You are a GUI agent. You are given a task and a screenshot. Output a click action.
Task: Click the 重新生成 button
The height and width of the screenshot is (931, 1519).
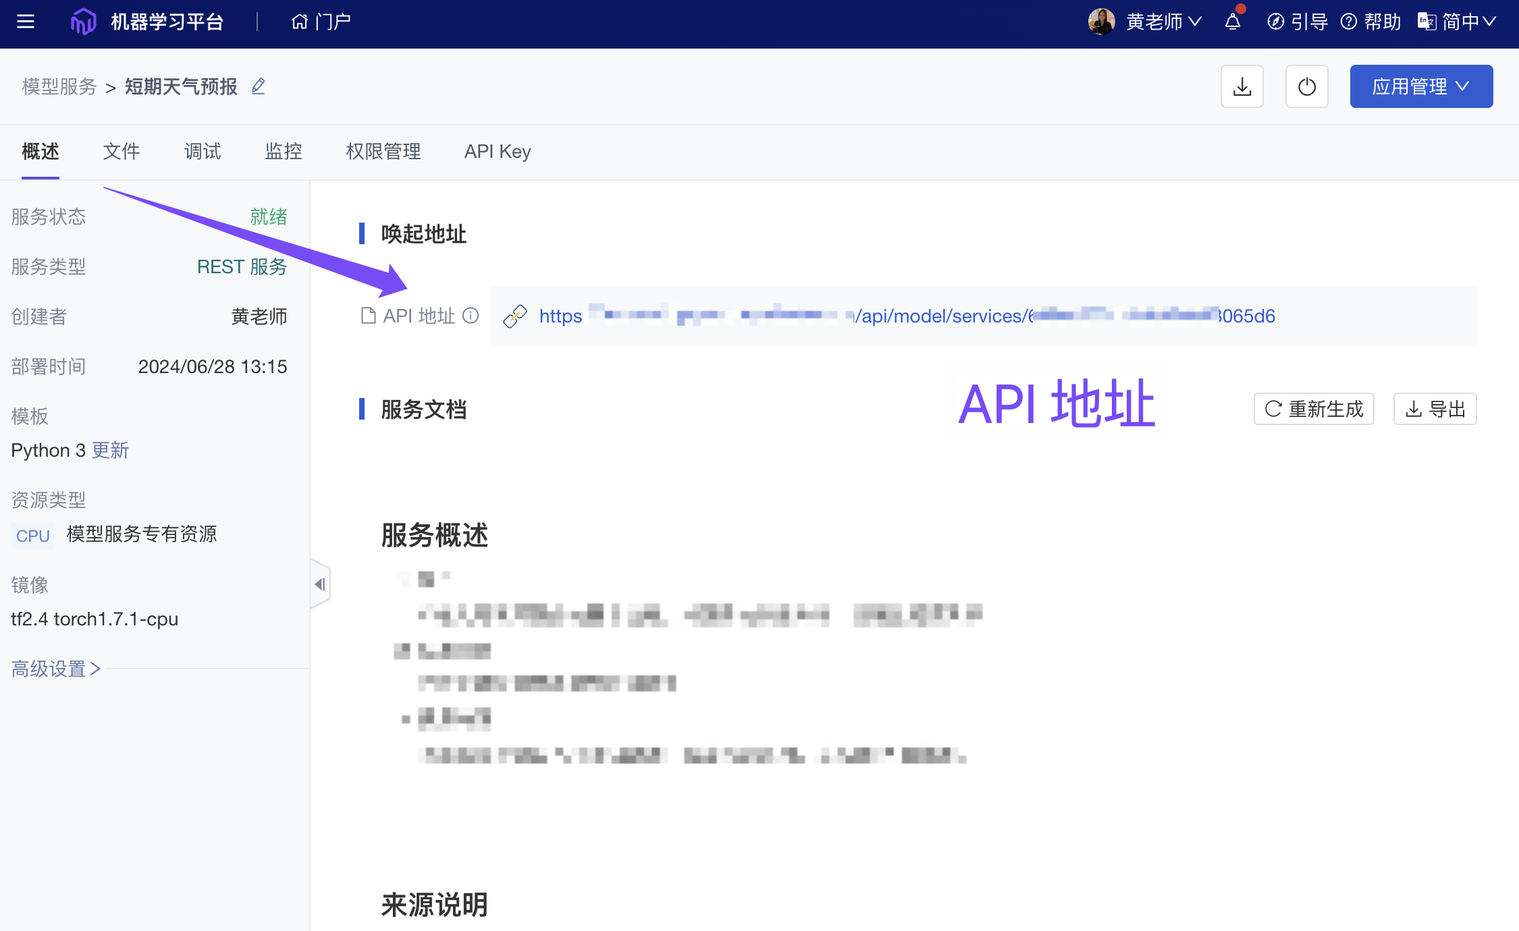tap(1314, 409)
